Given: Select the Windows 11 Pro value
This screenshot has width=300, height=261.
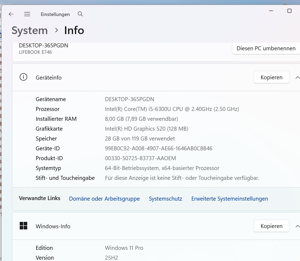Looking at the screenshot, I should (x=124, y=248).
